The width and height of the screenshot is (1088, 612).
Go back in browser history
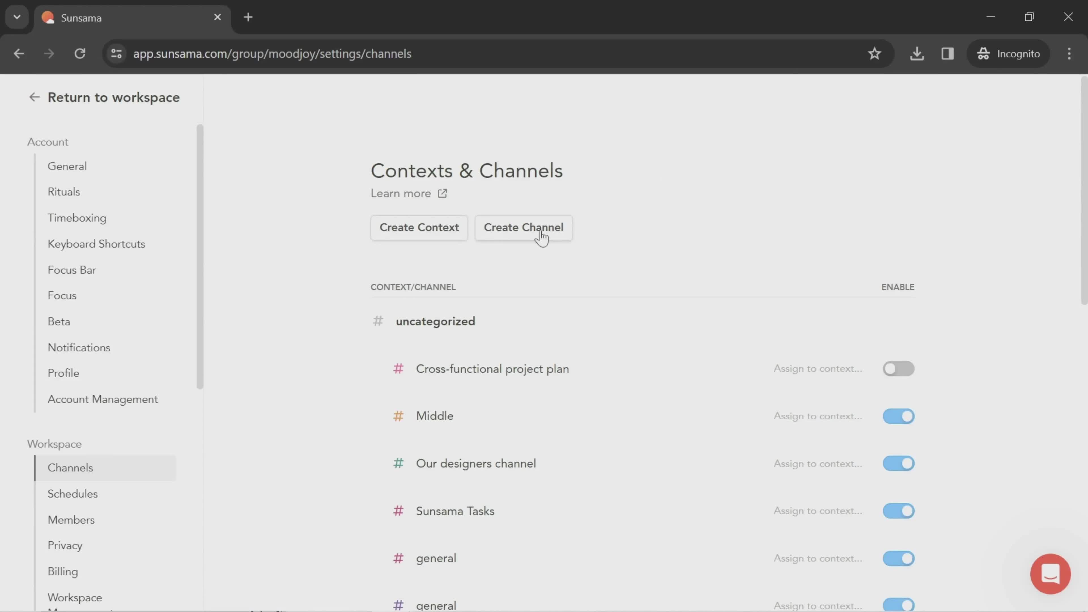[19, 54]
